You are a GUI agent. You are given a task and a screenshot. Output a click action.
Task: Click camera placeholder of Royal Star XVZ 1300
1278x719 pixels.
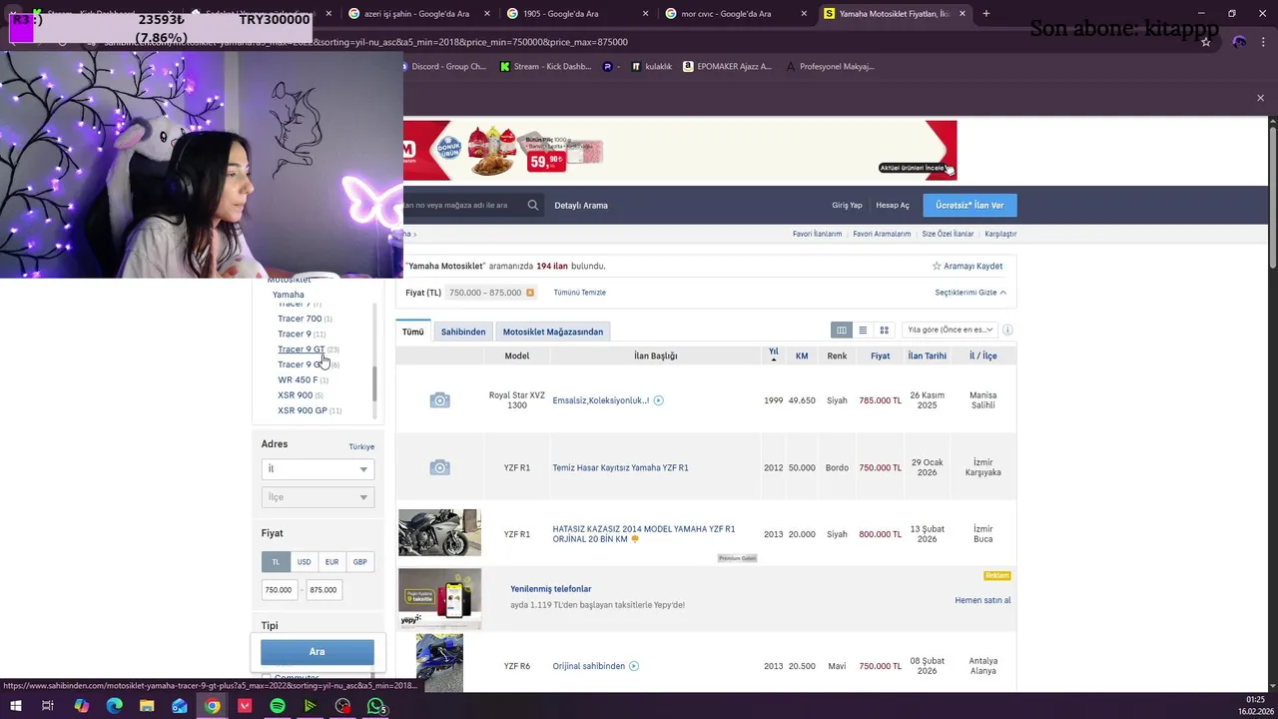[439, 400]
